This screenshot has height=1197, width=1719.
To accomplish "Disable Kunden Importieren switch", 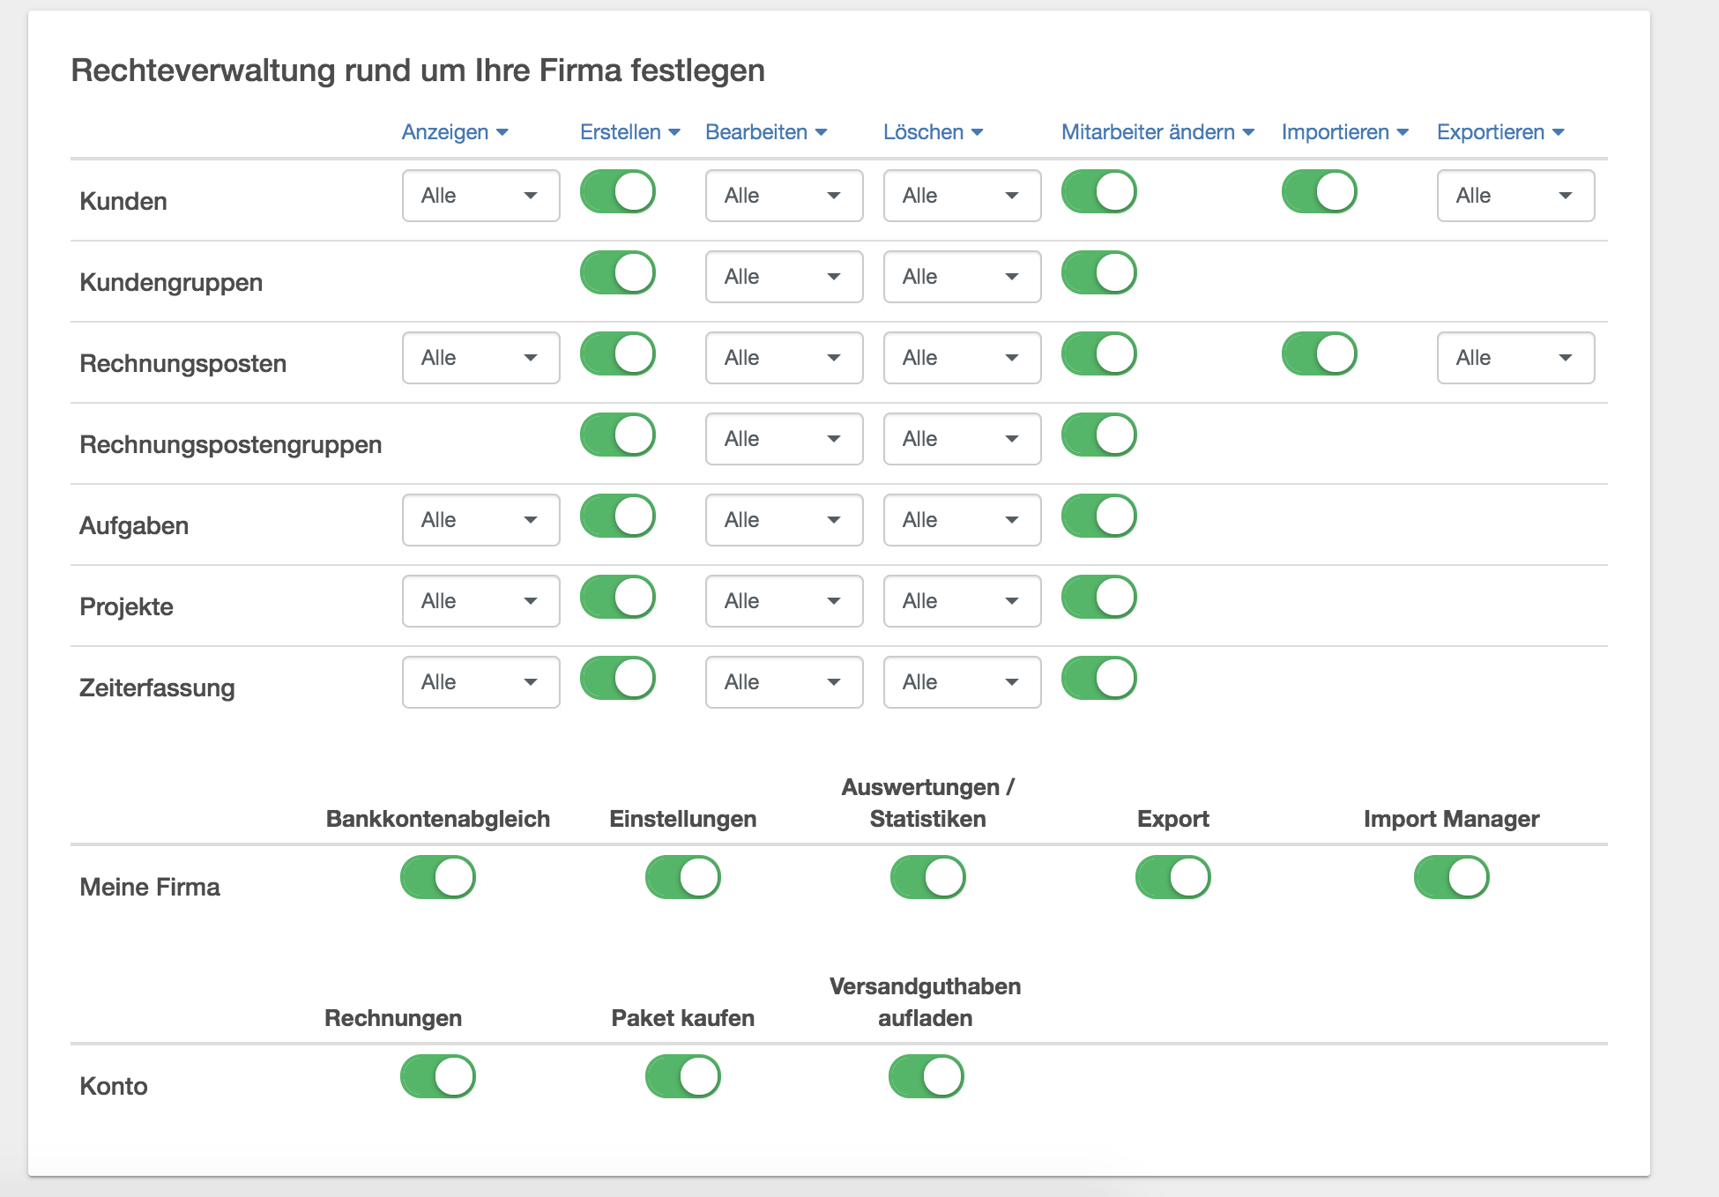I will tap(1319, 192).
